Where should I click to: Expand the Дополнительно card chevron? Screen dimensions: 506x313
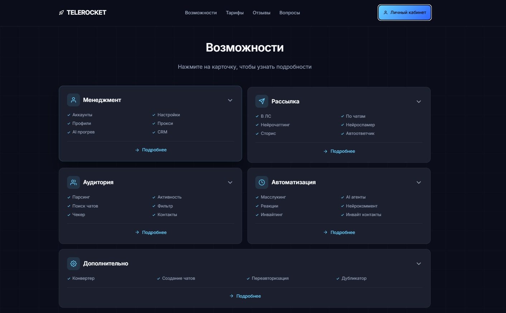418,264
